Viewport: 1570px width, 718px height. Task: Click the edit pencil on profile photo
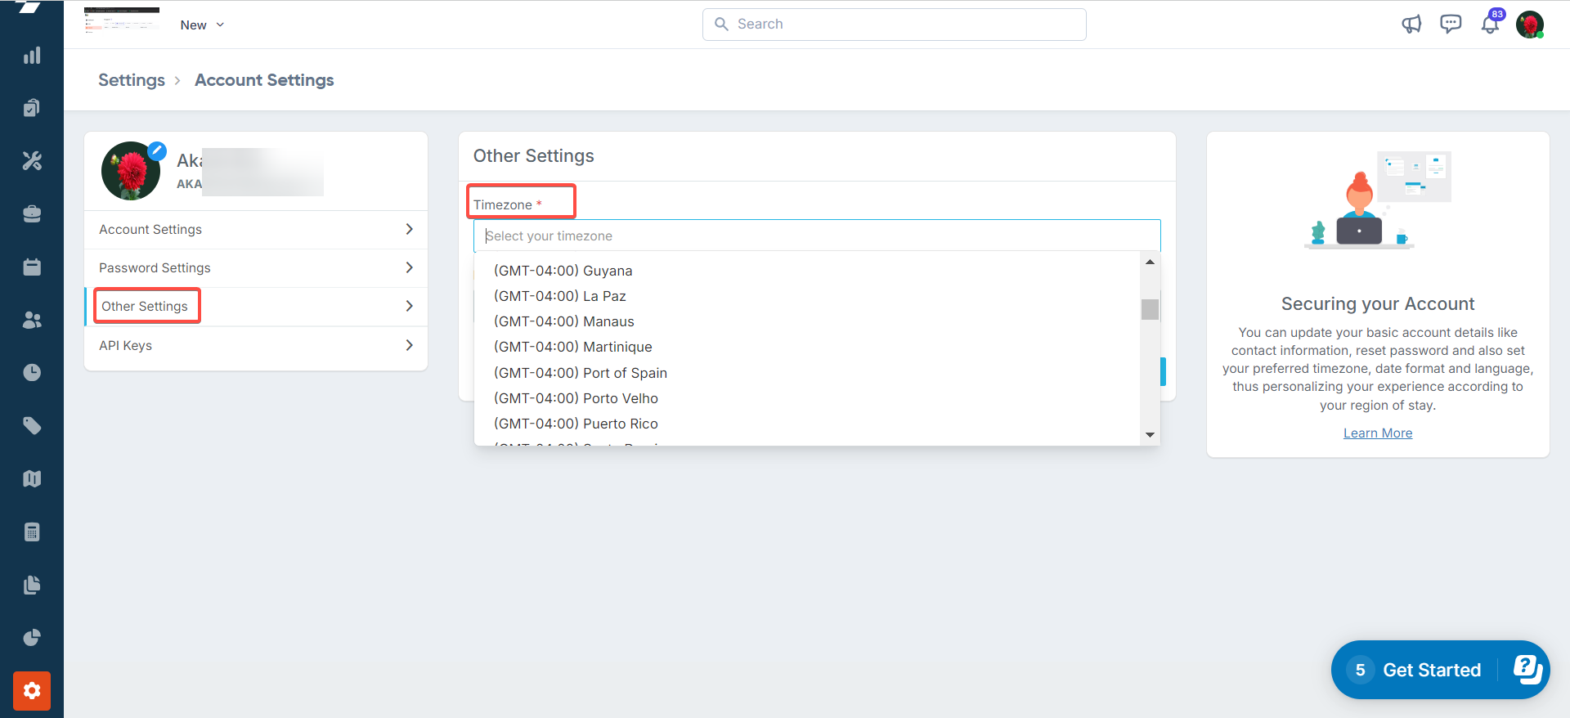click(157, 151)
